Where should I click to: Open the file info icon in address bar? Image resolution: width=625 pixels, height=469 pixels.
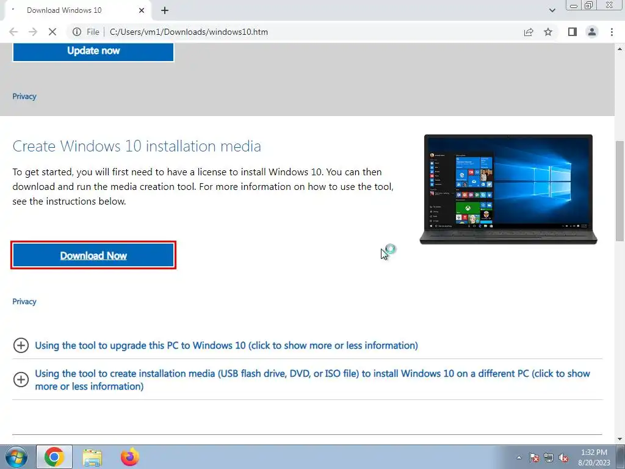coord(77,32)
